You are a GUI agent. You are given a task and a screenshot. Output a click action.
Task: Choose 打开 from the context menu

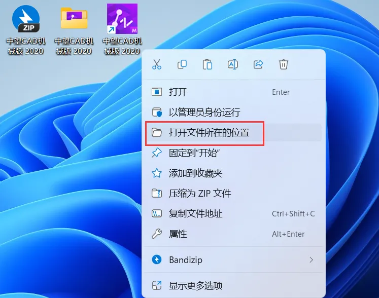tap(233, 92)
